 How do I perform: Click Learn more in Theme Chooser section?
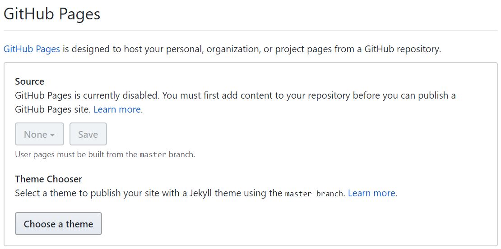click(371, 193)
